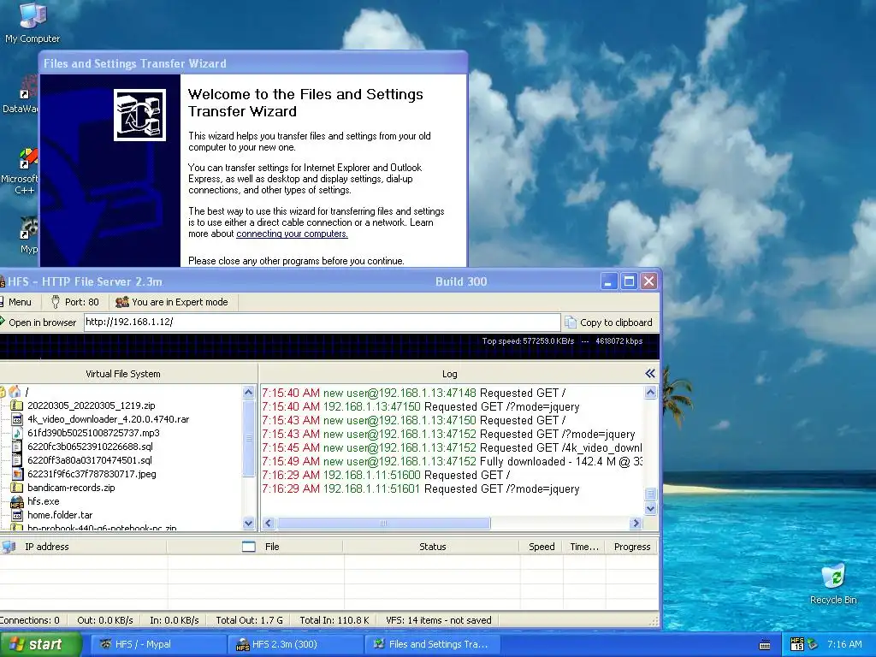Switch to HFS / - Mypal taskbar item

point(157,644)
